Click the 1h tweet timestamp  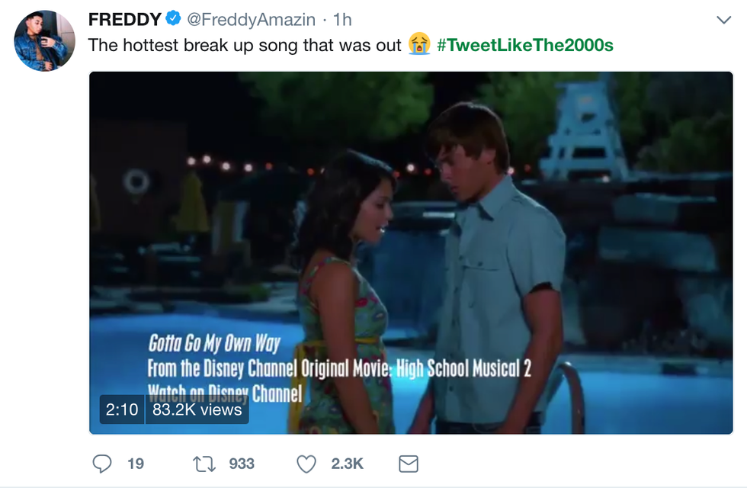[x=342, y=19]
